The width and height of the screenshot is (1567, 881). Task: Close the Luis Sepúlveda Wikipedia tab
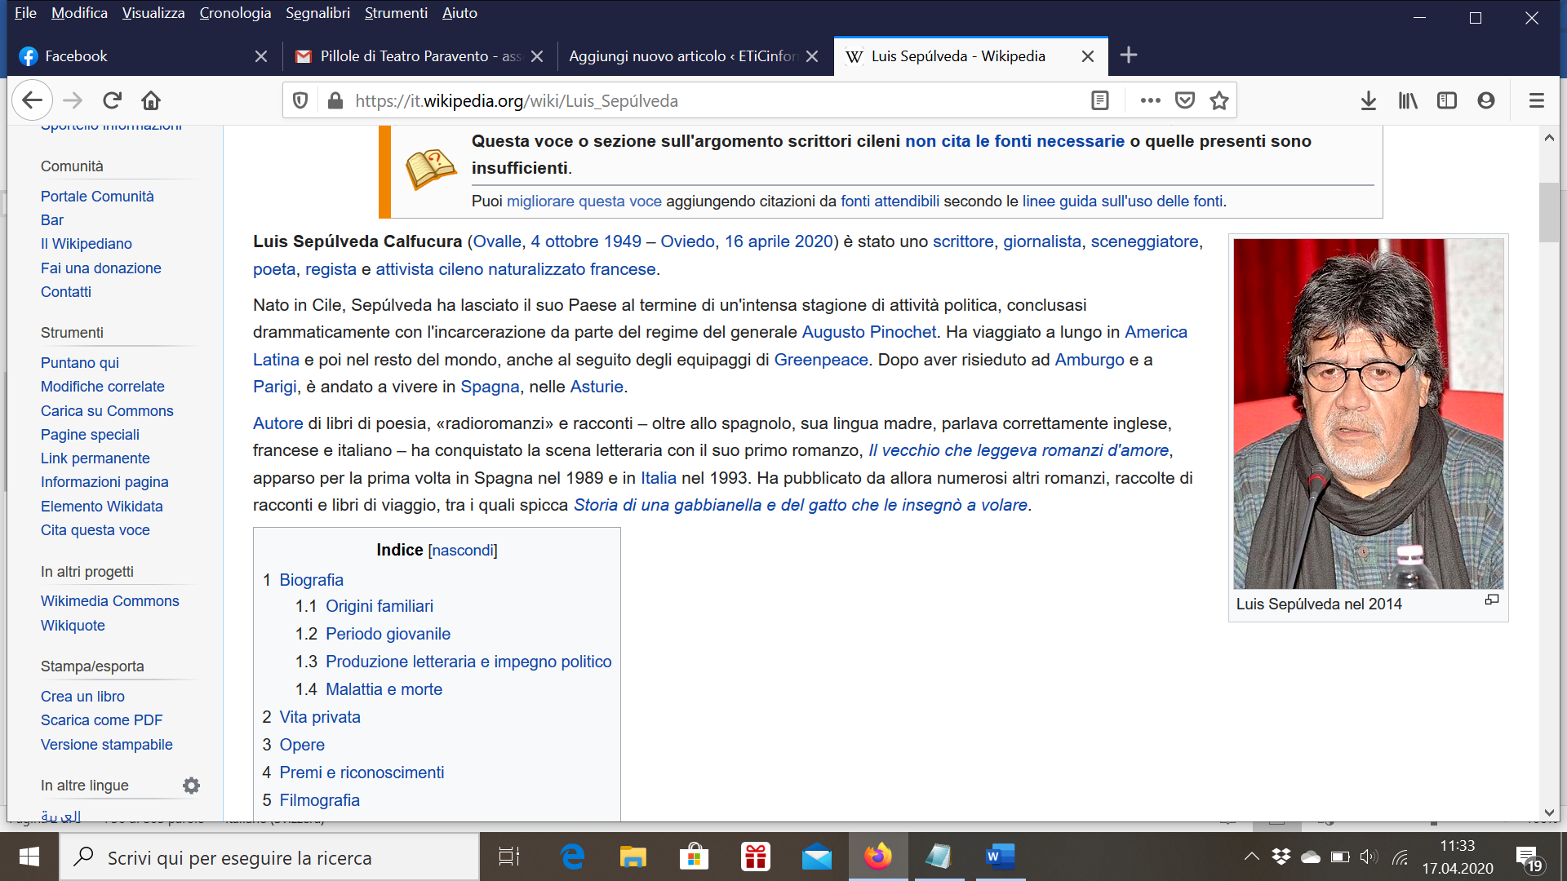tap(1088, 56)
